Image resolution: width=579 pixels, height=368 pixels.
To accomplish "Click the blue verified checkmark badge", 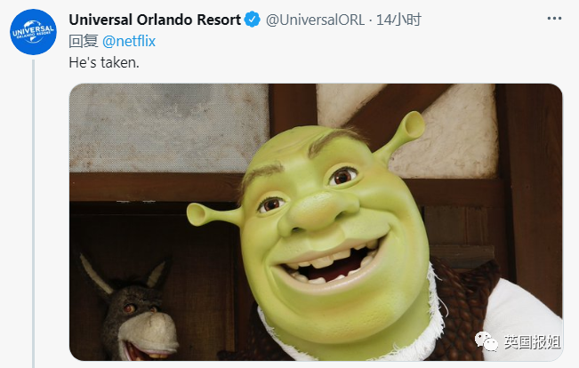I will tap(253, 20).
